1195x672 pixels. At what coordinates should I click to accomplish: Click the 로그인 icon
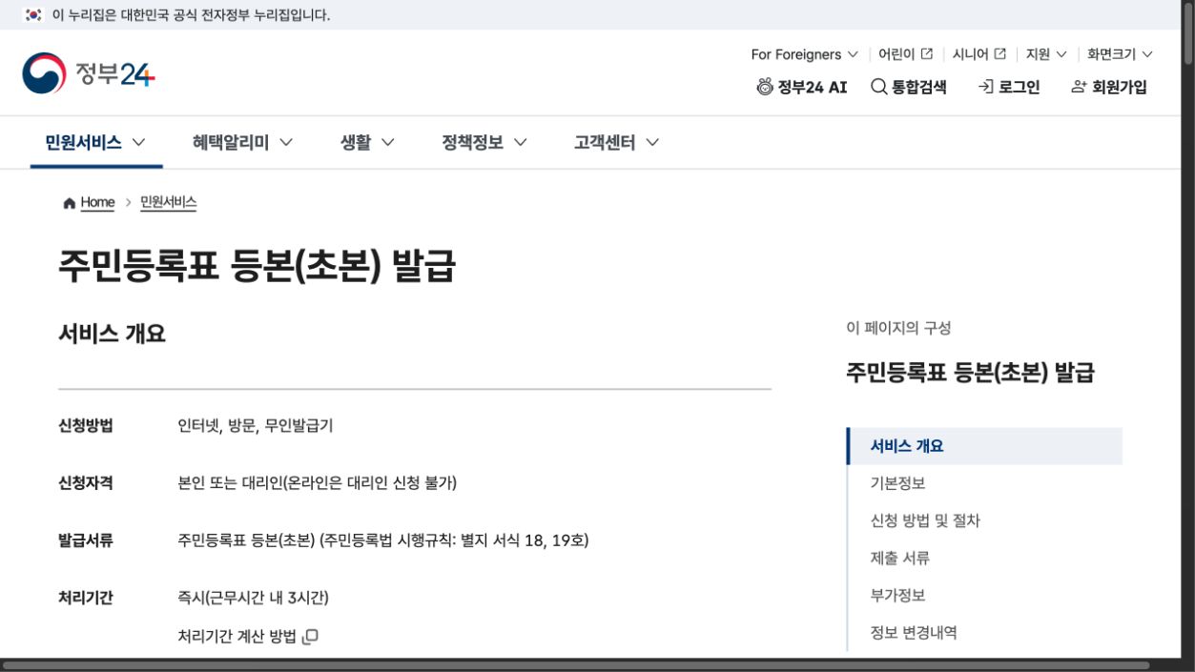tap(985, 88)
